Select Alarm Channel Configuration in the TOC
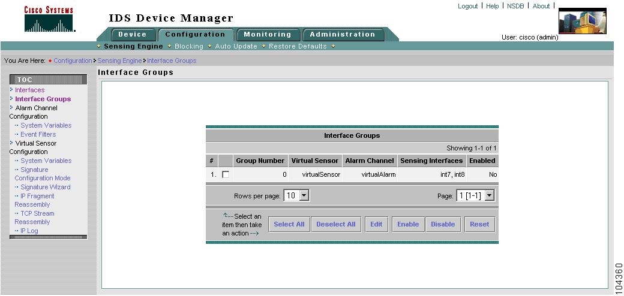Image resolution: width=624 pixels, height=296 pixels. tap(34, 112)
